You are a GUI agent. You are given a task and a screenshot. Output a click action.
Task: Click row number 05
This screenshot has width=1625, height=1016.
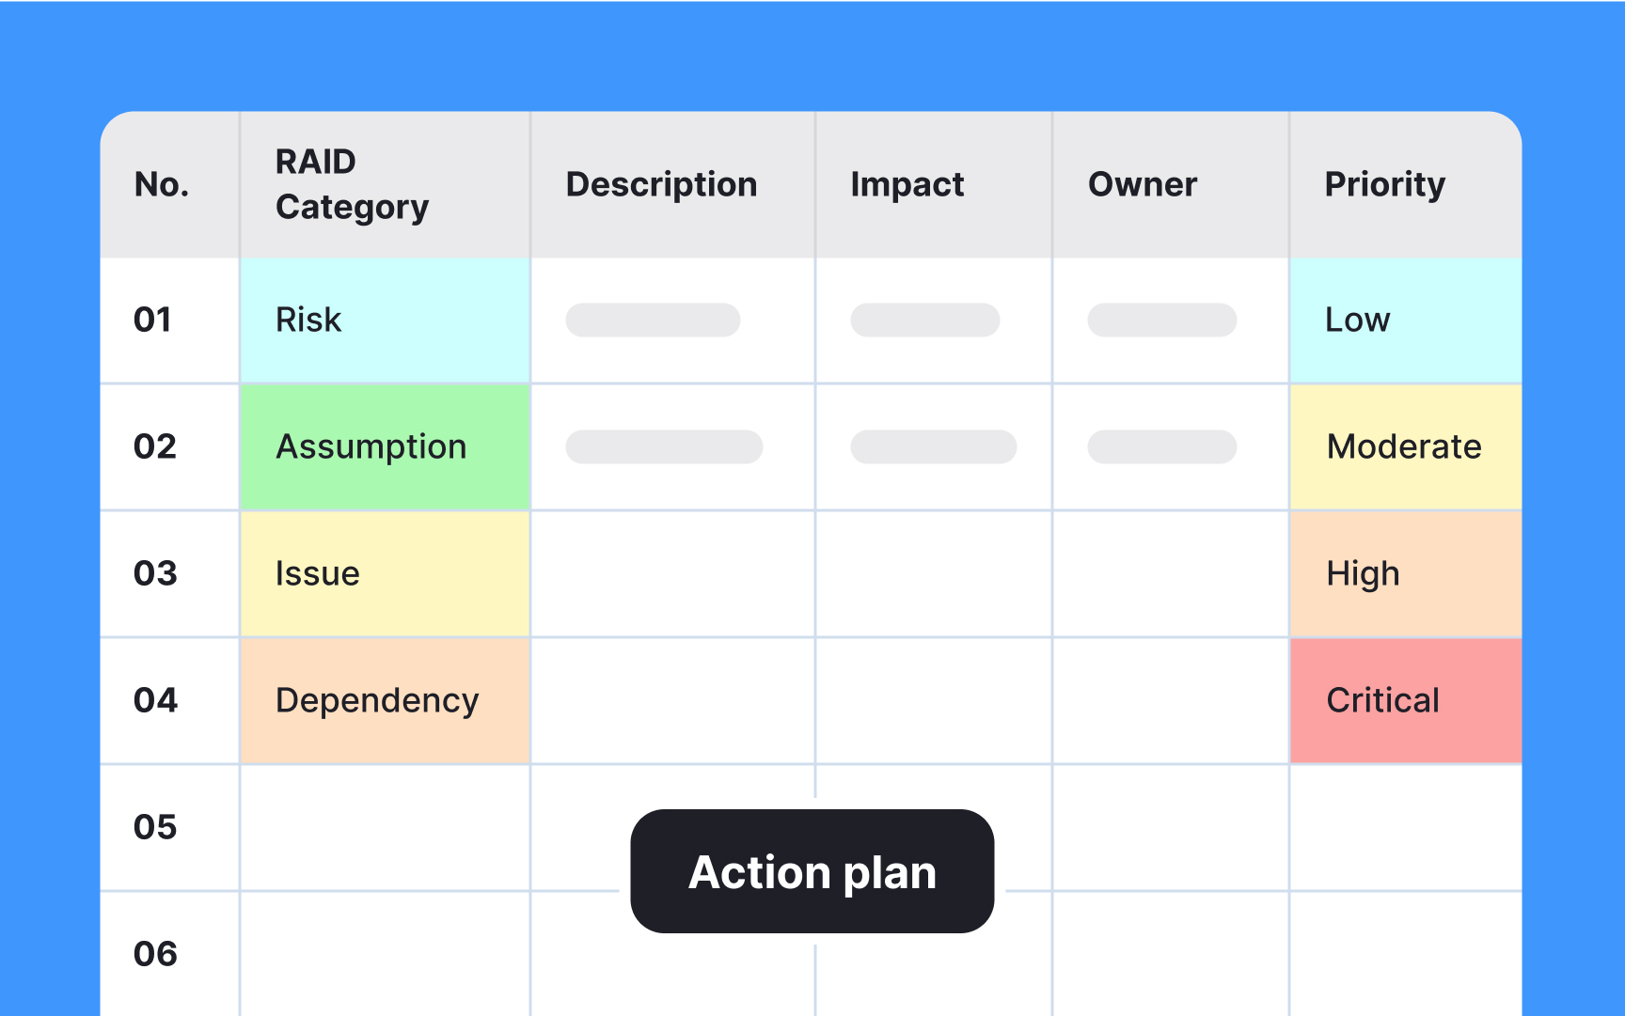155,827
